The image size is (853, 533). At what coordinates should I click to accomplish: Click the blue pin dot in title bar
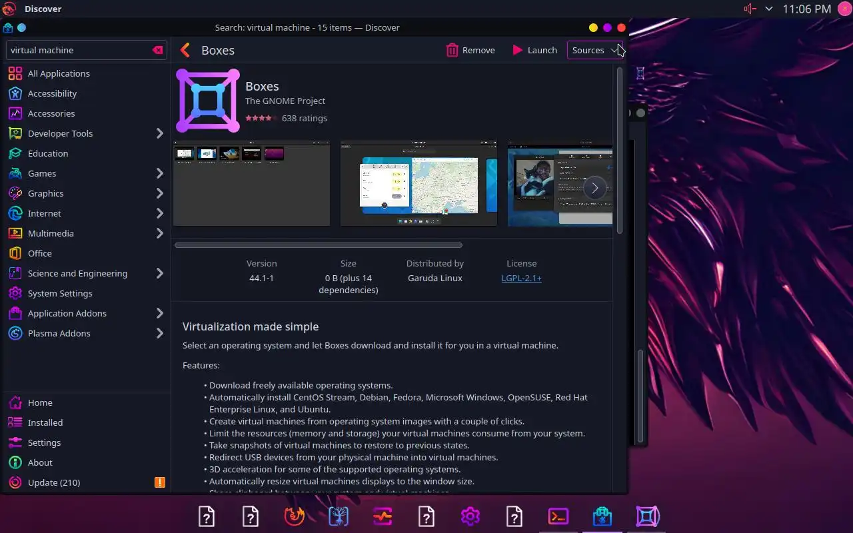click(x=21, y=28)
